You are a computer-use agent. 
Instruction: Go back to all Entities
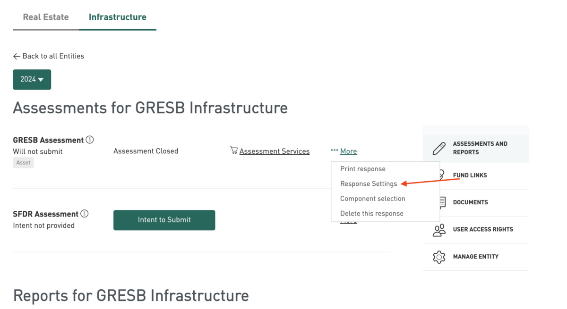(x=49, y=56)
